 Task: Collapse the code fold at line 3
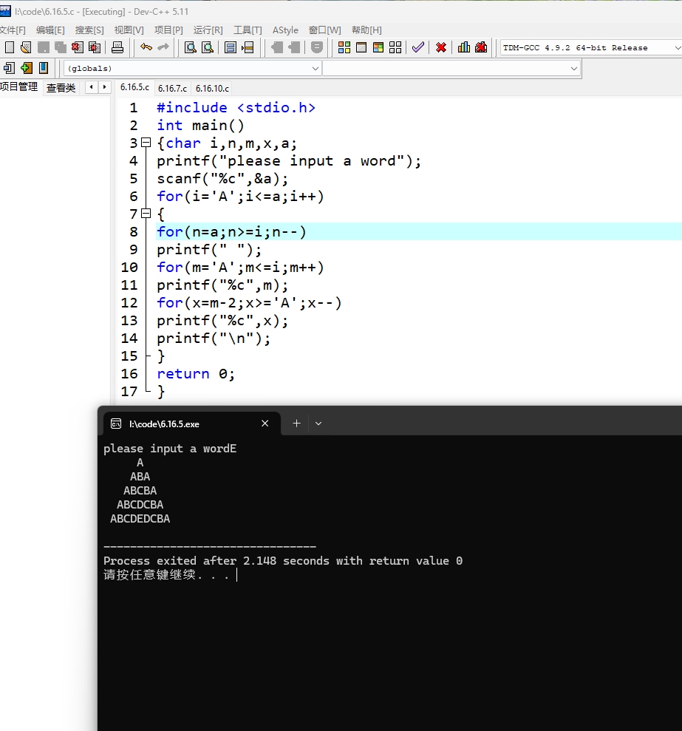coord(146,143)
